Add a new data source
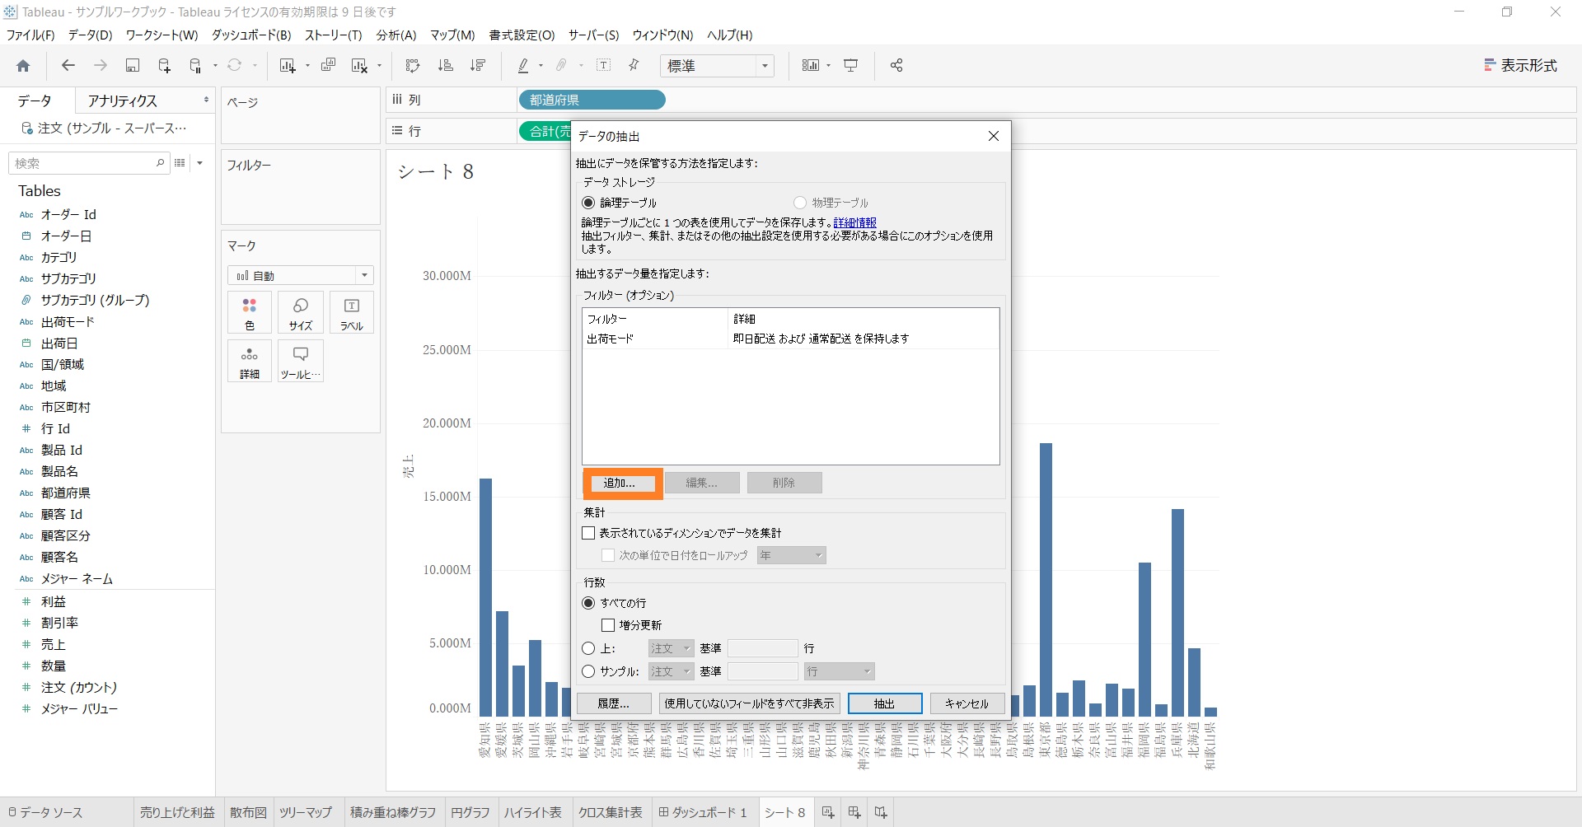Viewport: 1582px width, 827px height. point(164,66)
